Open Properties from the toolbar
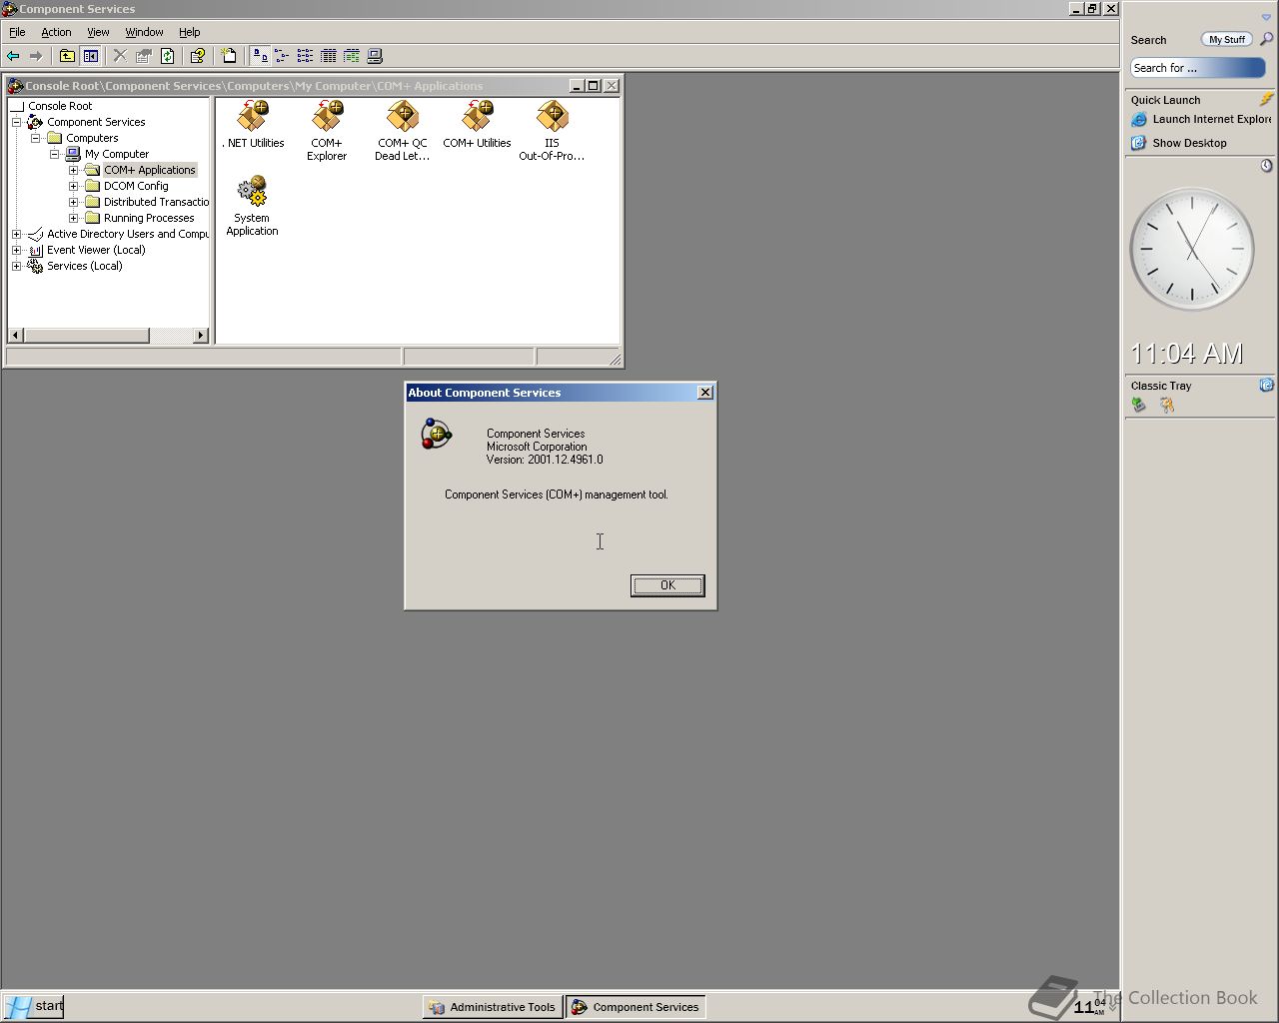Viewport: 1279px width, 1023px height. (x=144, y=56)
